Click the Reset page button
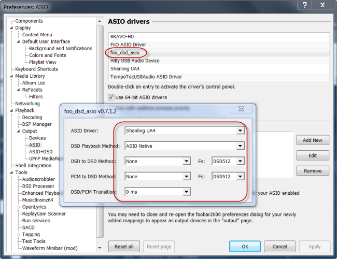337x259 pixels. (x=159, y=247)
